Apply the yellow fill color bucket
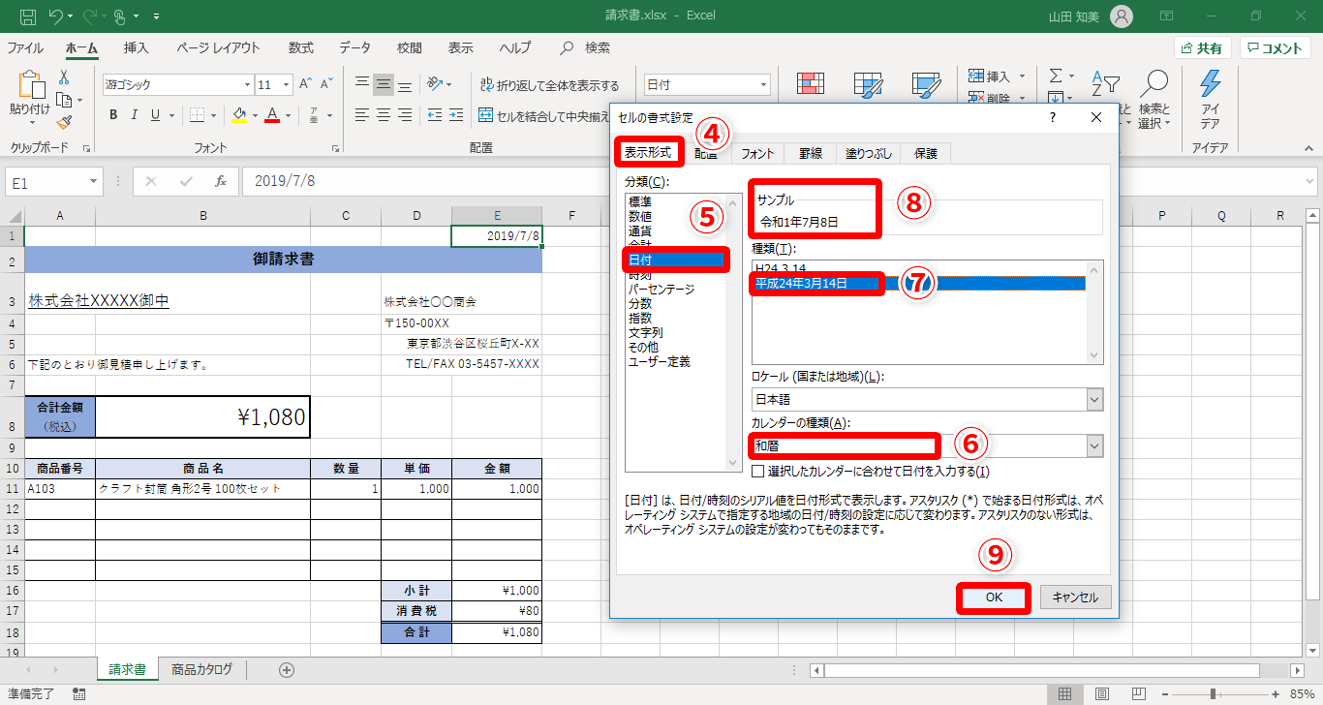1323x705 pixels. pyautogui.click(x=239, y=115)
